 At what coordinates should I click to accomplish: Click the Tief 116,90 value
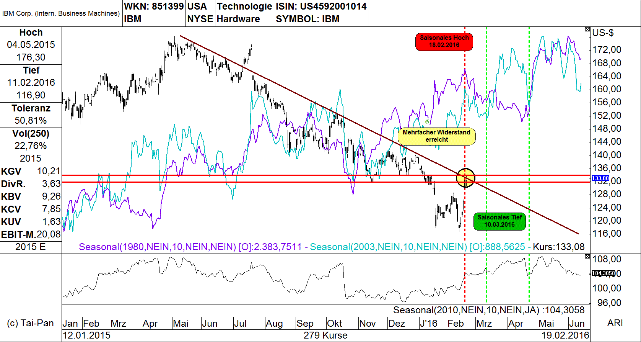(31, 95)
